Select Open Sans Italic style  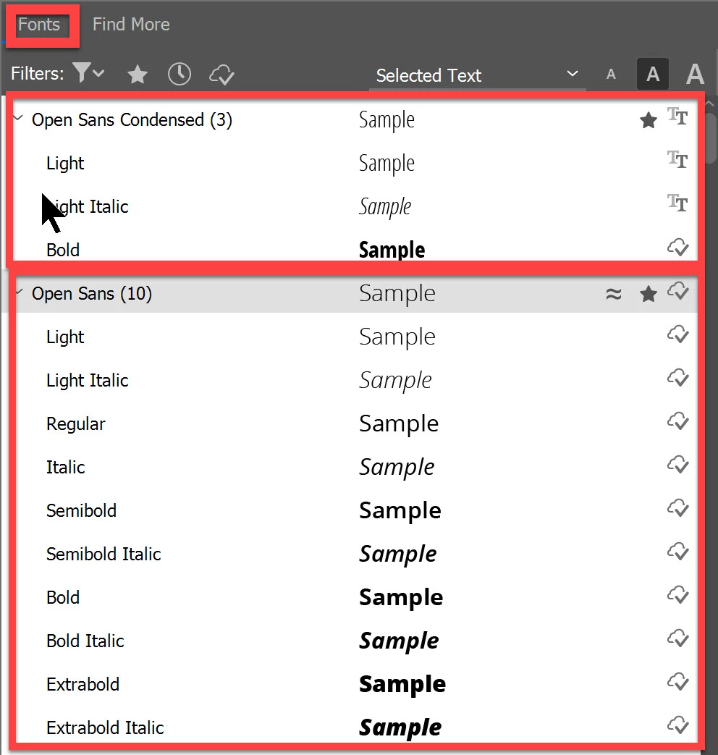[x=65, y=467]
